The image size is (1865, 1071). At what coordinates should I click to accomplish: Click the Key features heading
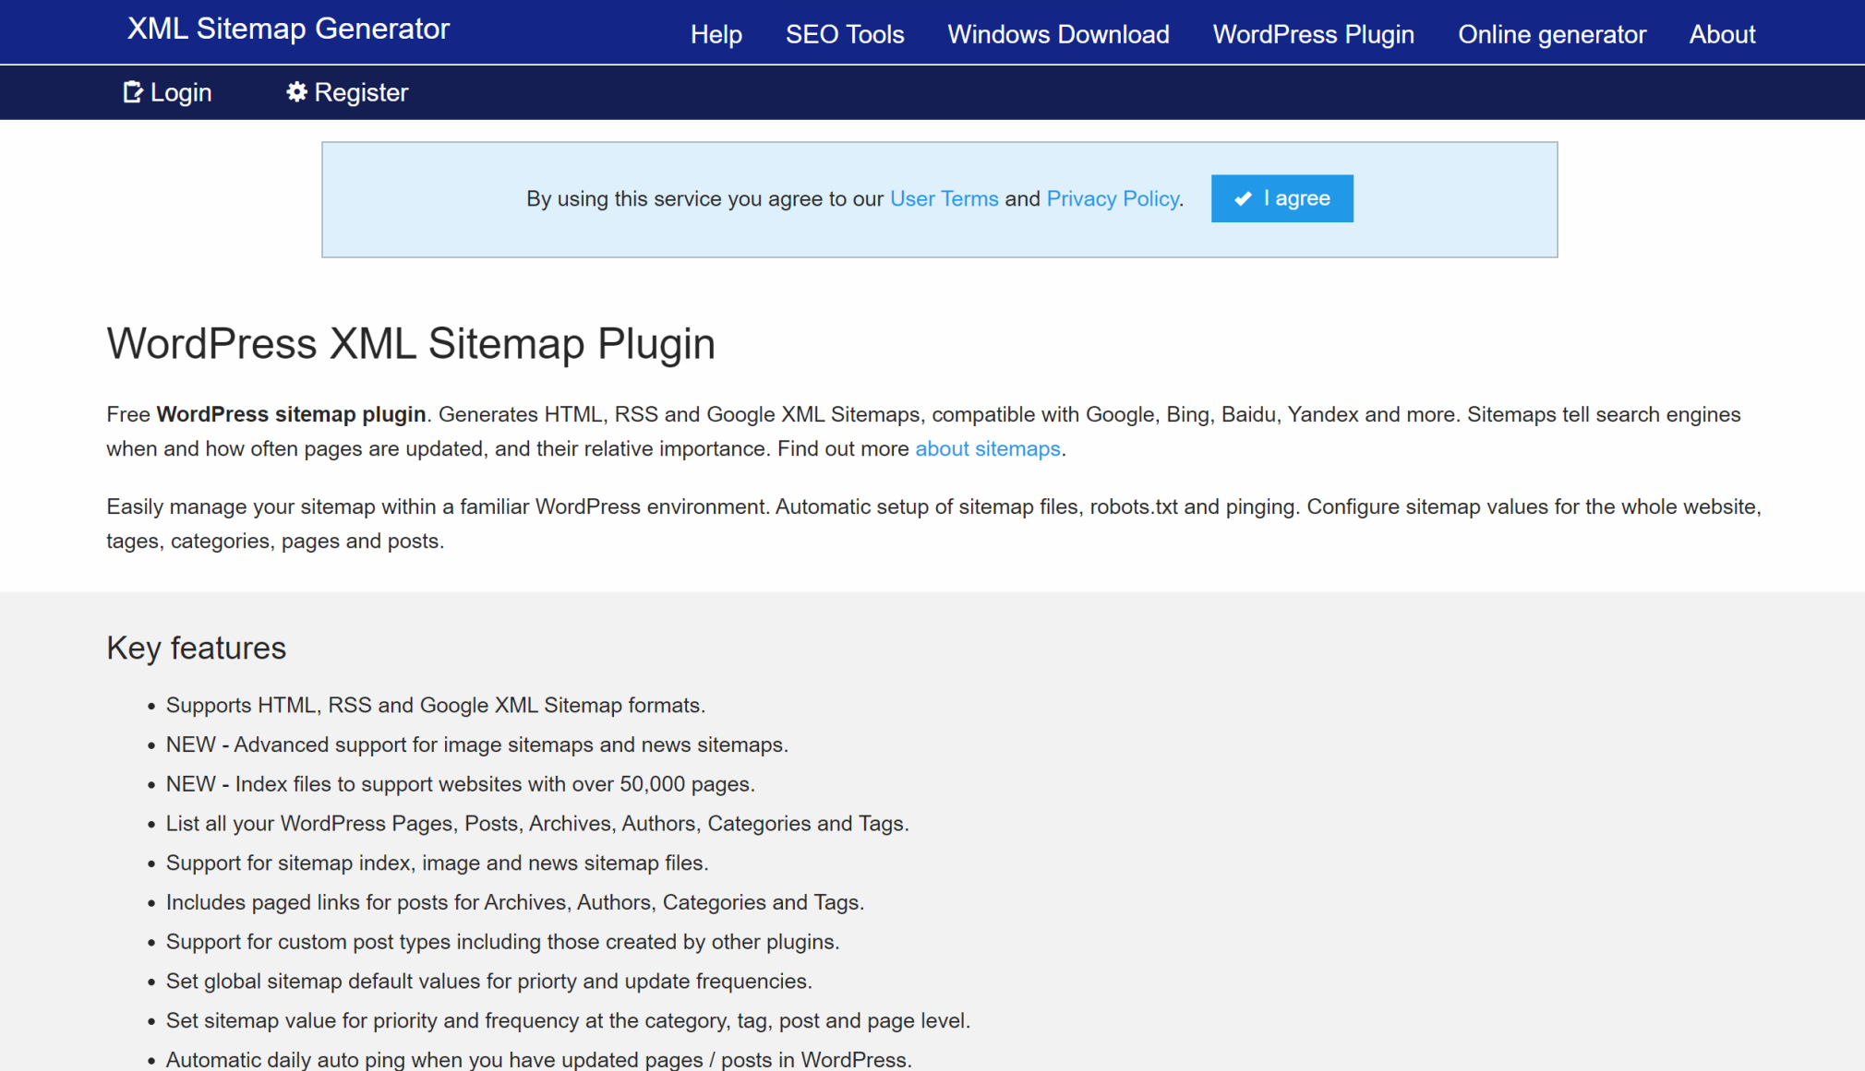(x=197, y=648)
